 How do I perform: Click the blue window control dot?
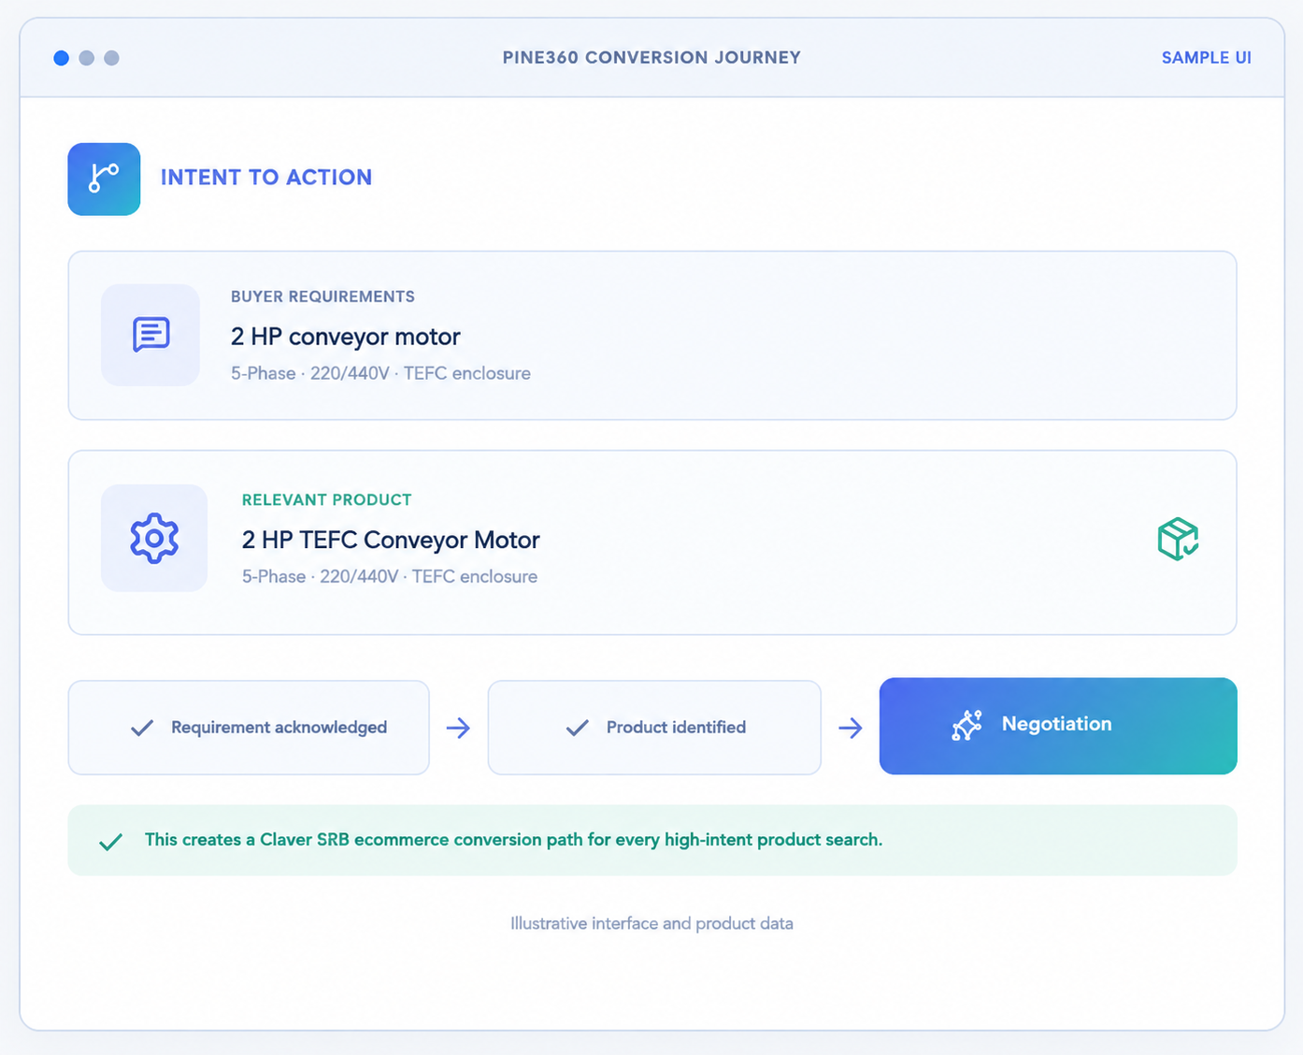62,58
